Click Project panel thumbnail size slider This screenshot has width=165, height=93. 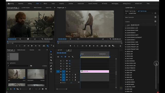click(x=24, y=89)
